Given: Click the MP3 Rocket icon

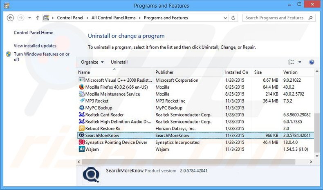Looking at the screenshot, I should [x=82, y=101].
